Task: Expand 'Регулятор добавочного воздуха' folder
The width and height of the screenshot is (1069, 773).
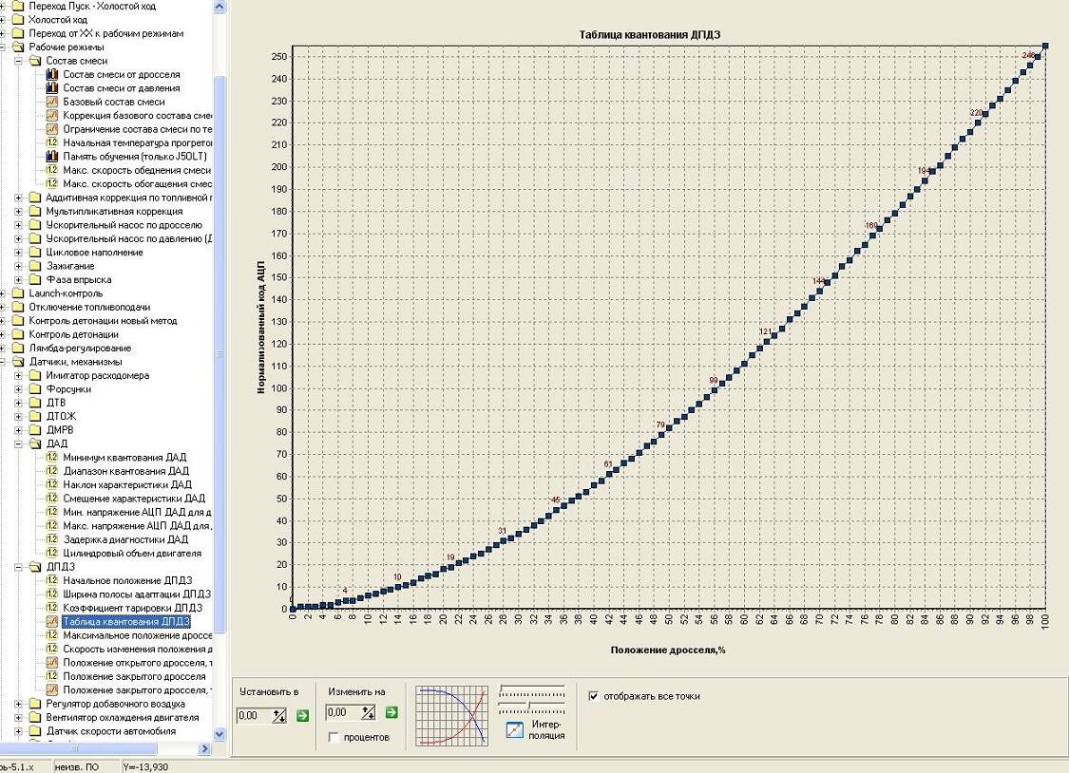Action: (x=20, y=704)
